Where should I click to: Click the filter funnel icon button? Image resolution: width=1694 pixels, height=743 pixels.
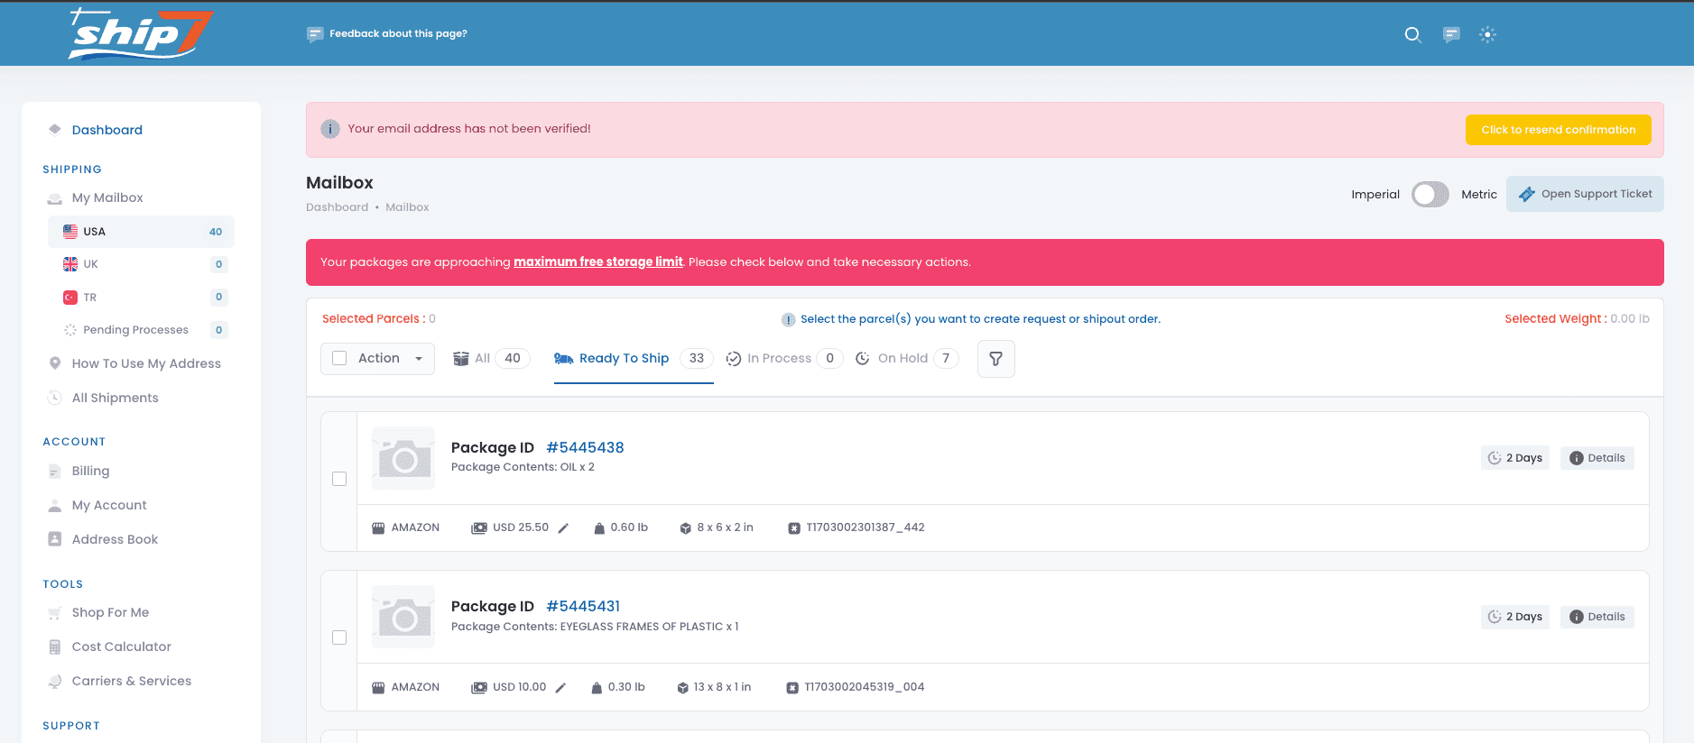[x=995, y=359]
